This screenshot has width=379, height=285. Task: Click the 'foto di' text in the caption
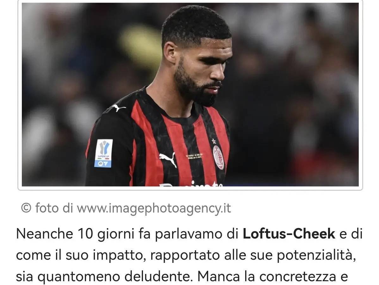(54, 208)
